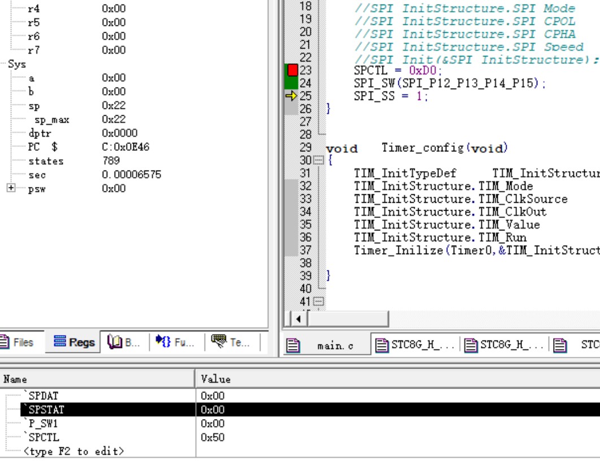Open the Templates tab icon
The image size is (600, 471).
(230, 342)
